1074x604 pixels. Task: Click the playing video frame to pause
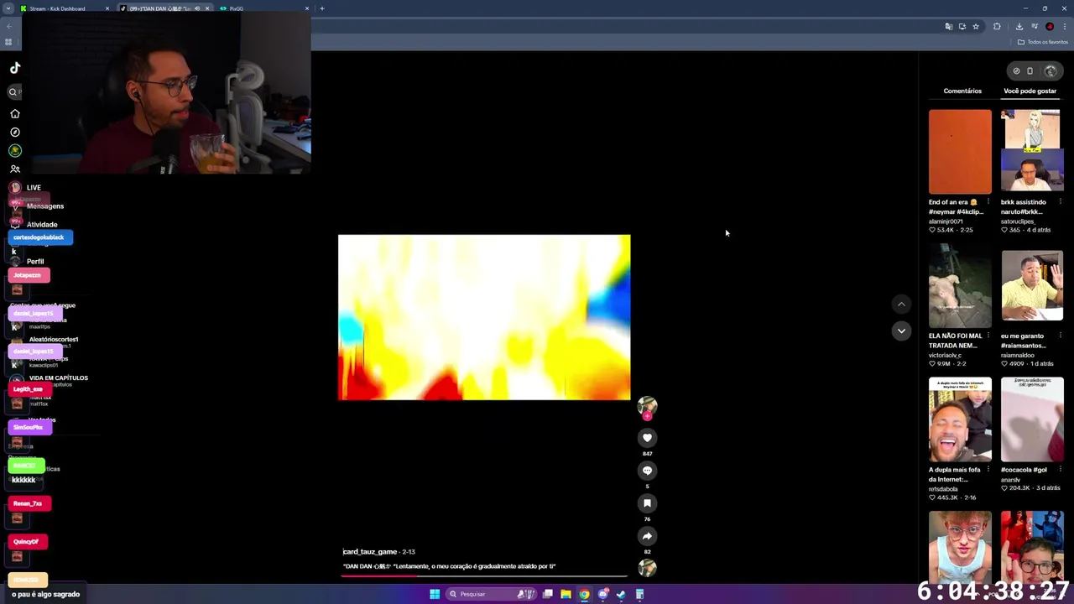point(484,317)
